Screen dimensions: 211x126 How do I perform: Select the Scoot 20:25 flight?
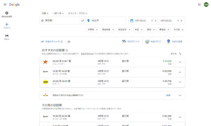point(112,82)
